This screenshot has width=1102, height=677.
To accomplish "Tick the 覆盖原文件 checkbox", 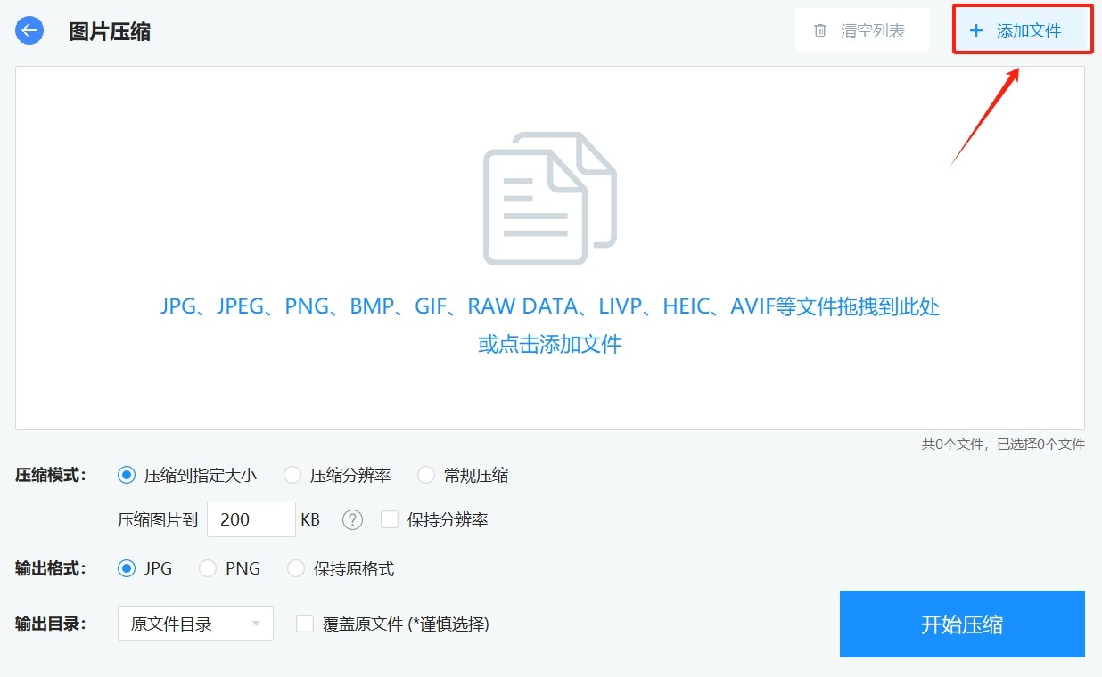I will 305,624.
